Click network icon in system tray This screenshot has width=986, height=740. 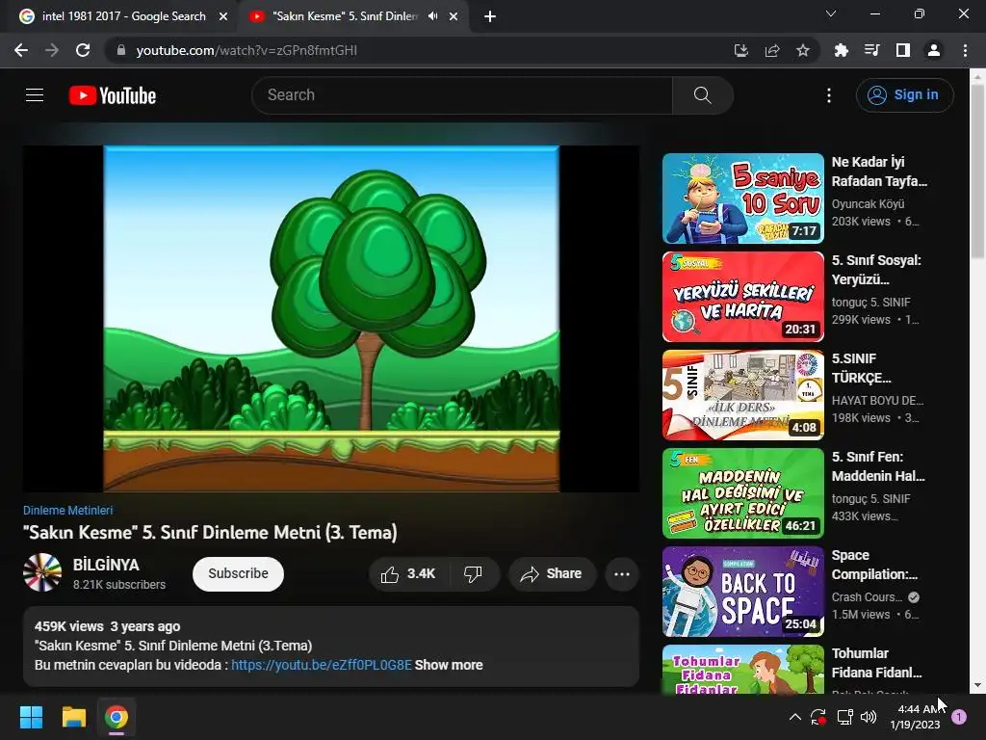click(844, 717)
